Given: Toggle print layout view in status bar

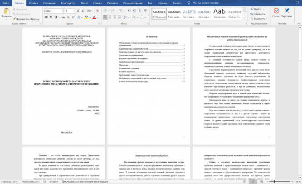Looking at the screenshot, I should tap(253, 181).
